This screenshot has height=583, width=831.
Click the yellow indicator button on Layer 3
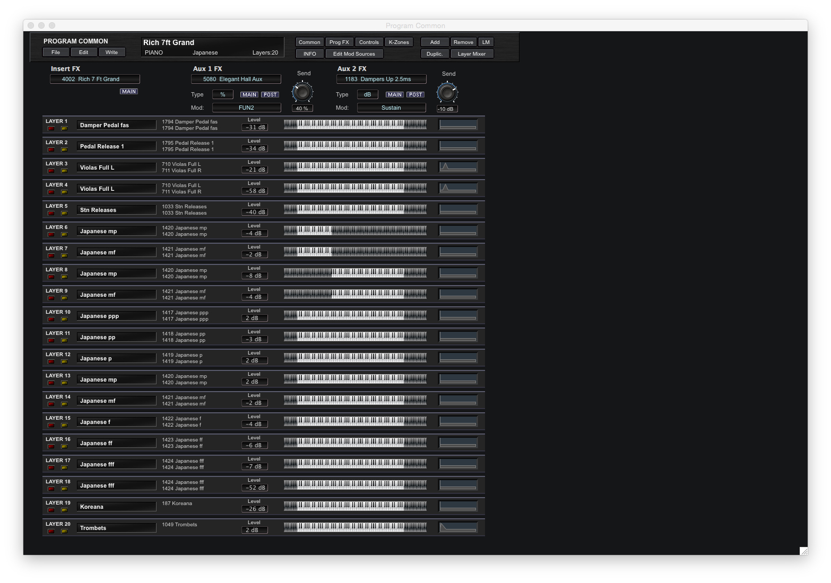click(x=64, y=171)
